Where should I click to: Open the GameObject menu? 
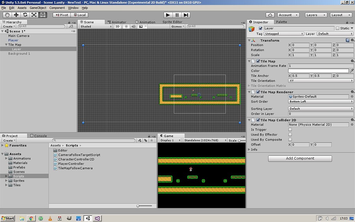[x=37, y=8]
